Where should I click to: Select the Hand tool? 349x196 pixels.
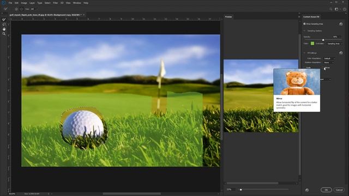click(x=4, y=29)
